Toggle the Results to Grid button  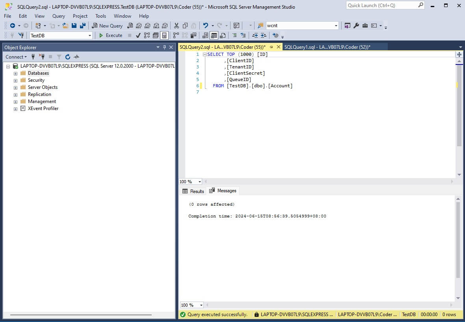tap(214, 35)
